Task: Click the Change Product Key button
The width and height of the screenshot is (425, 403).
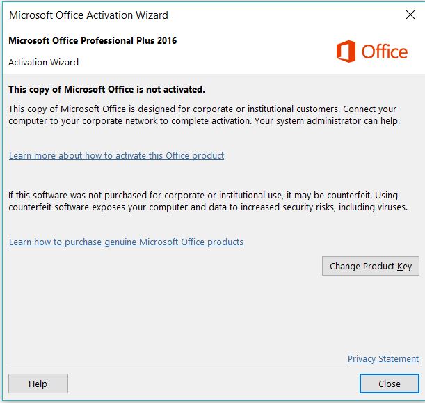Action: coord(370,266)
